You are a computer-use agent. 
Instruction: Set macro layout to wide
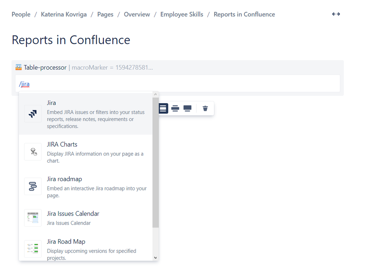(175, 108)
